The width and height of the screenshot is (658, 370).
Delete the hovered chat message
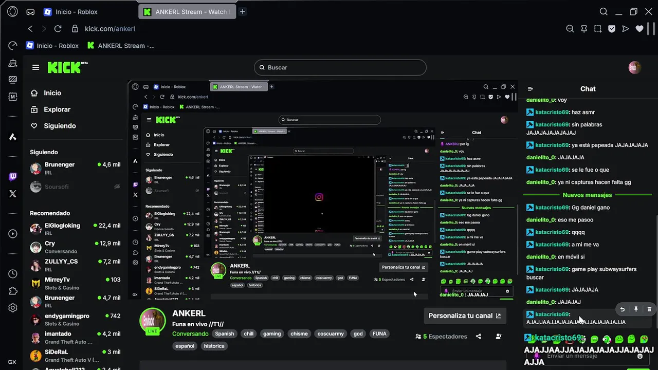[x=649, y=309]
